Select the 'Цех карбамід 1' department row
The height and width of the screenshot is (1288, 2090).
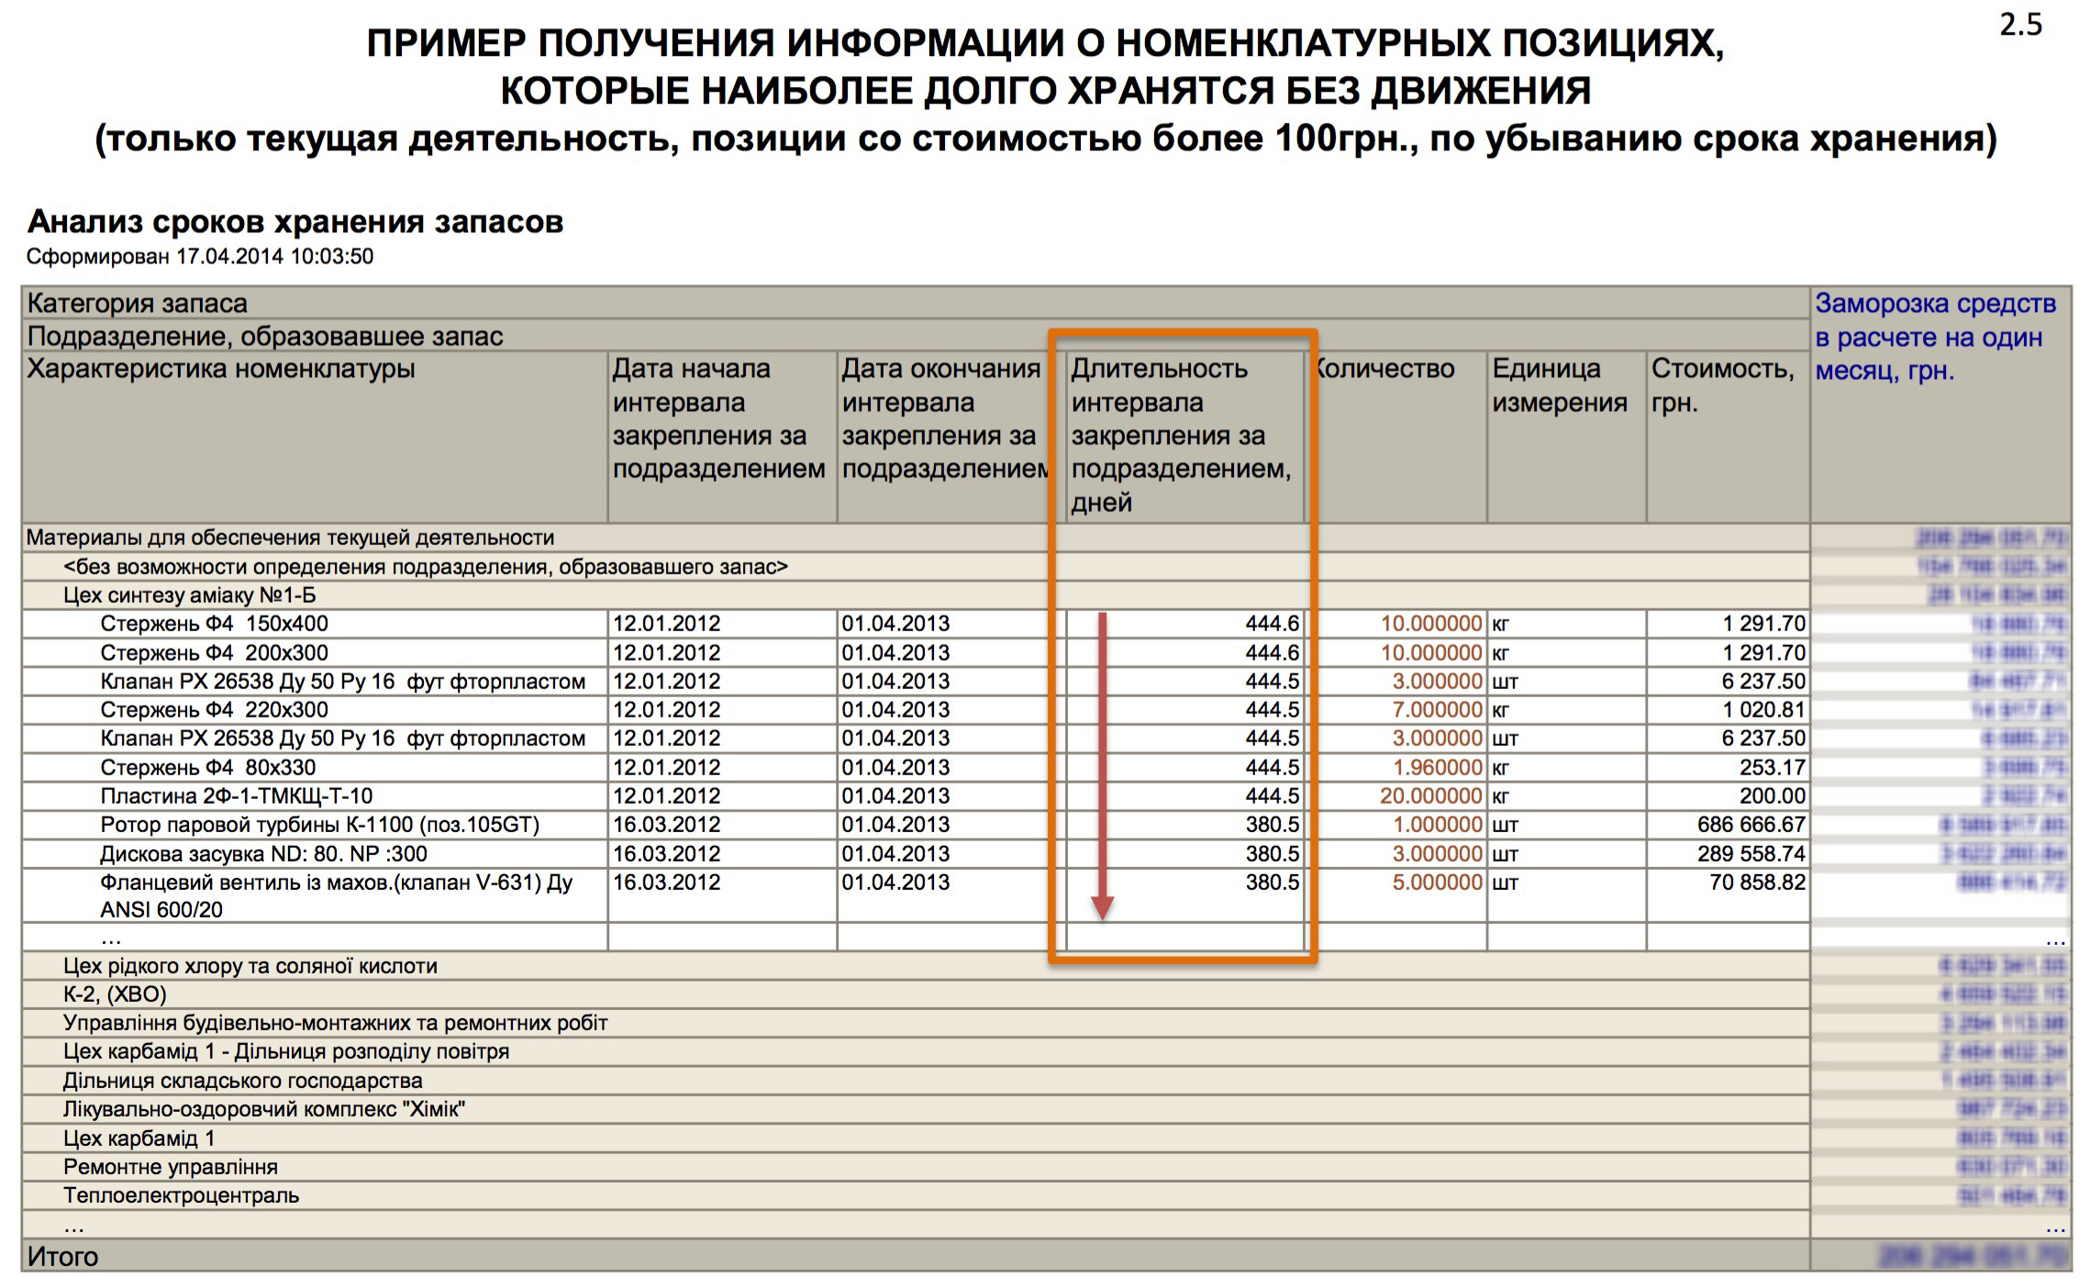point(139,1138)
